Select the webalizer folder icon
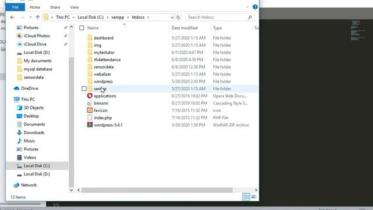Screen dimensions: 373x210 click(x=90, y=74)
